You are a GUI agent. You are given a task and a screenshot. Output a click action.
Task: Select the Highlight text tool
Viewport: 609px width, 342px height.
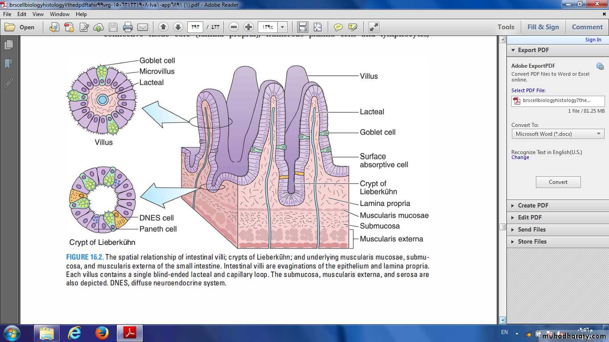point(353,27)
